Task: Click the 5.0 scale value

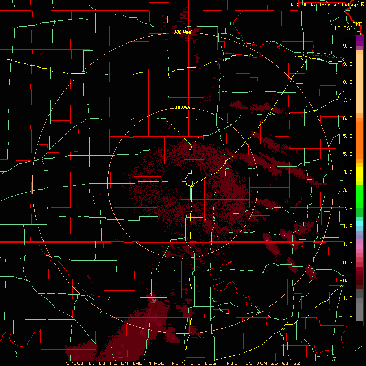Action: coord(348,154)
